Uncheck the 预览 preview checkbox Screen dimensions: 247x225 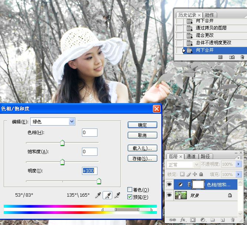[130, 197]
